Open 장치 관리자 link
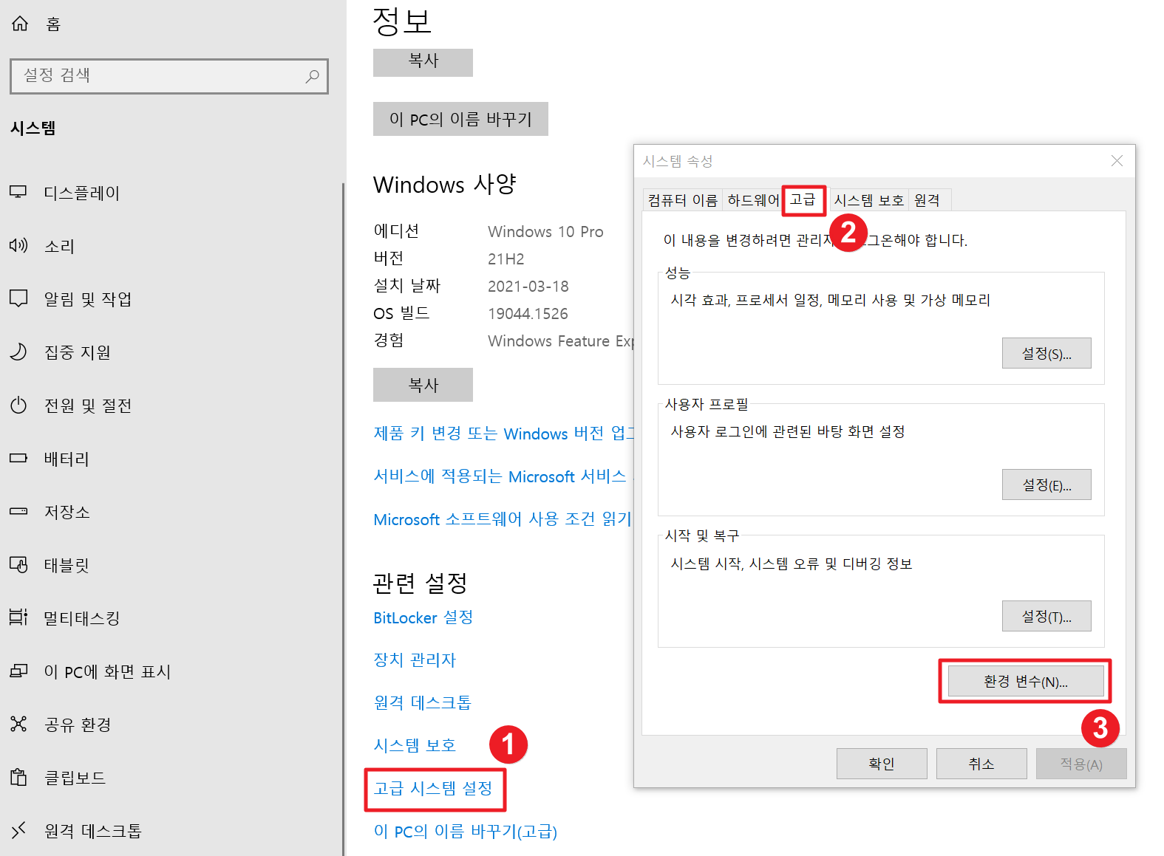1164x856 pixels. [x=415, y=660]
